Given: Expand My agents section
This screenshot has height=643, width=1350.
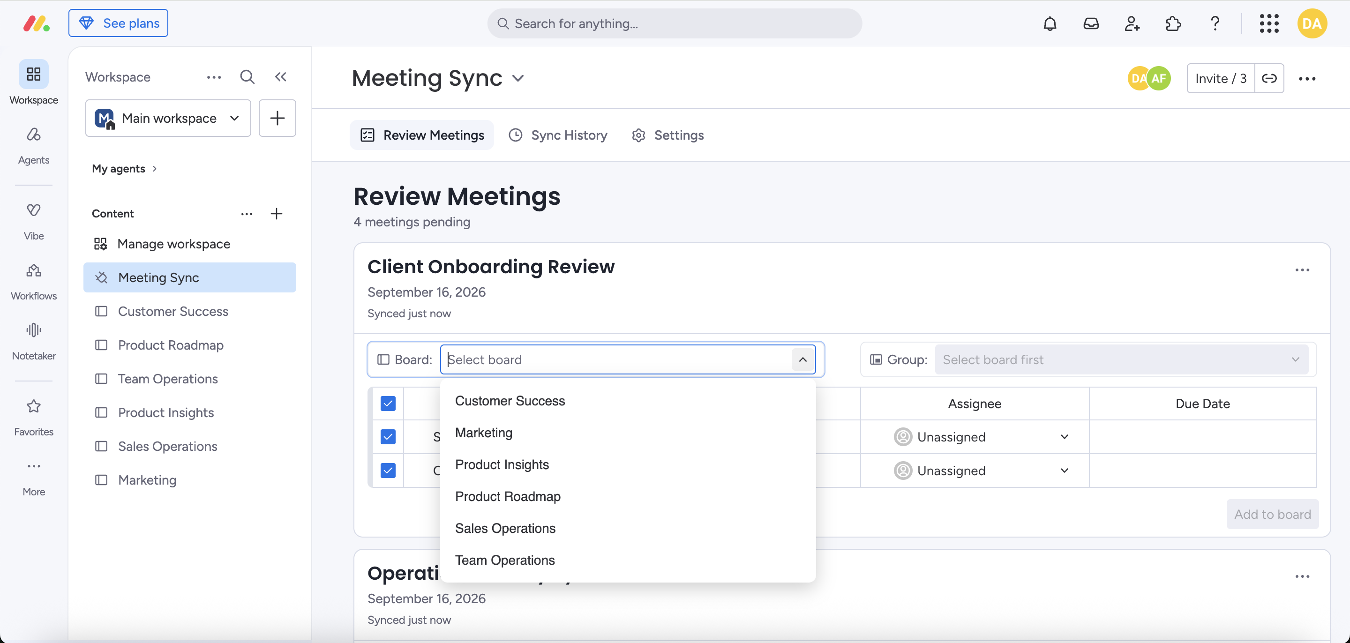Looking at the screenshot, I should (x=124, y=169).
